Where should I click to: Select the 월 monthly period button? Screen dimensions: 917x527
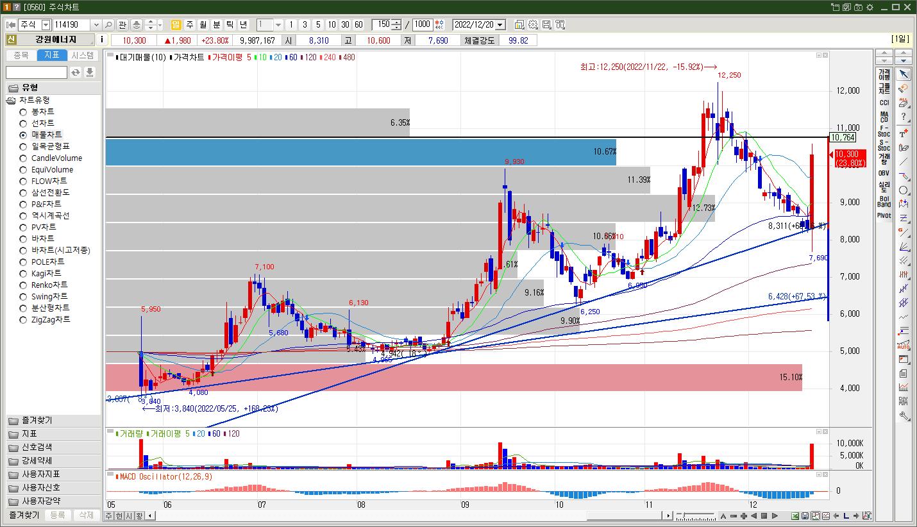pyautogui.click(x=203, y=24)
